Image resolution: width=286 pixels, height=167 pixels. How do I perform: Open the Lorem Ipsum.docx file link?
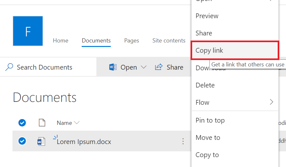(84, 141)
